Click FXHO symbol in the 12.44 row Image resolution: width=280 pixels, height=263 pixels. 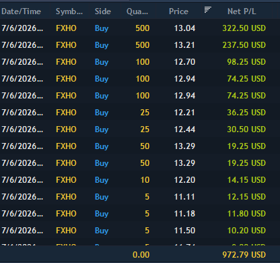coord(66,129)
